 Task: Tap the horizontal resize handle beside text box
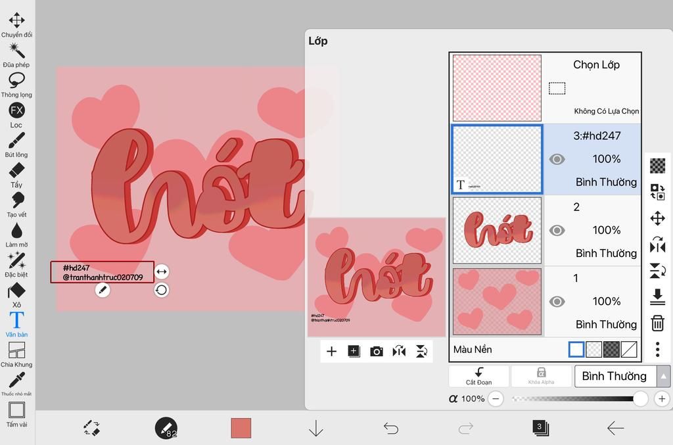coord(162,271)
